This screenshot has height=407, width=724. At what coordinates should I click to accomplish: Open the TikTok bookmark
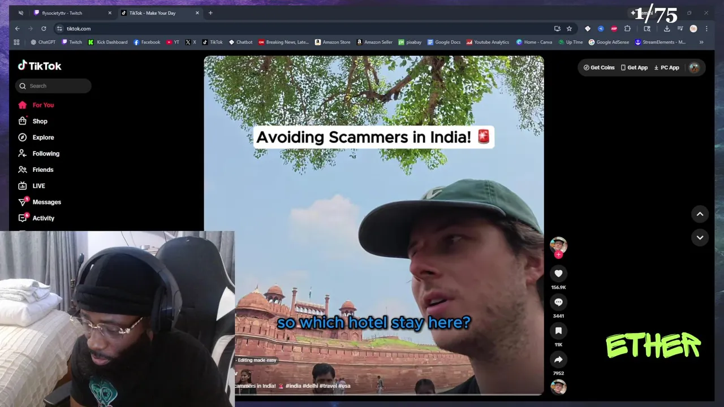pyautogui.click(x=213, y=42)
